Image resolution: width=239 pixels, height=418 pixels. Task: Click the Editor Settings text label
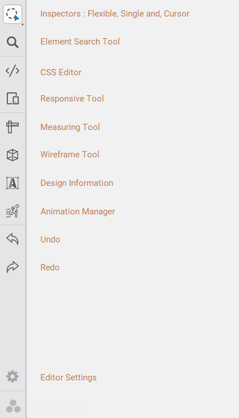[68, 378]
